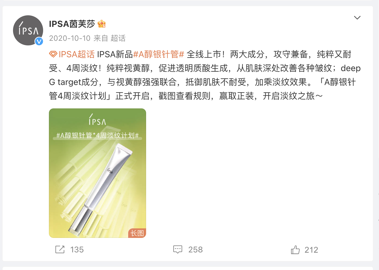Like the post with thumbs-up icon
The height and width of the screenshot is (270, 379).
coord(295,249)
